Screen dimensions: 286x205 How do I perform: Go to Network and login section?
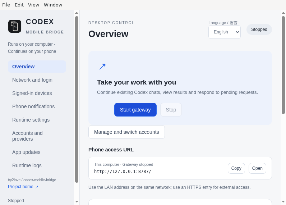point(37,80)
